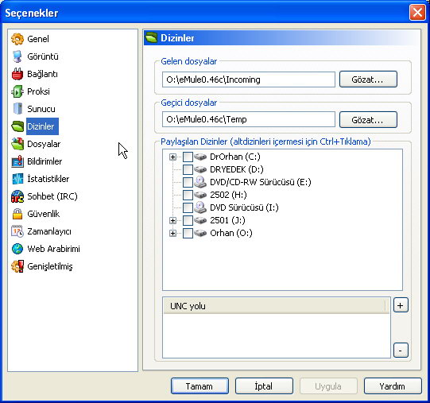Select the İstatistikler chart icon
The height and width of the screenshot is (403, 430).
[x=17, y=179]
